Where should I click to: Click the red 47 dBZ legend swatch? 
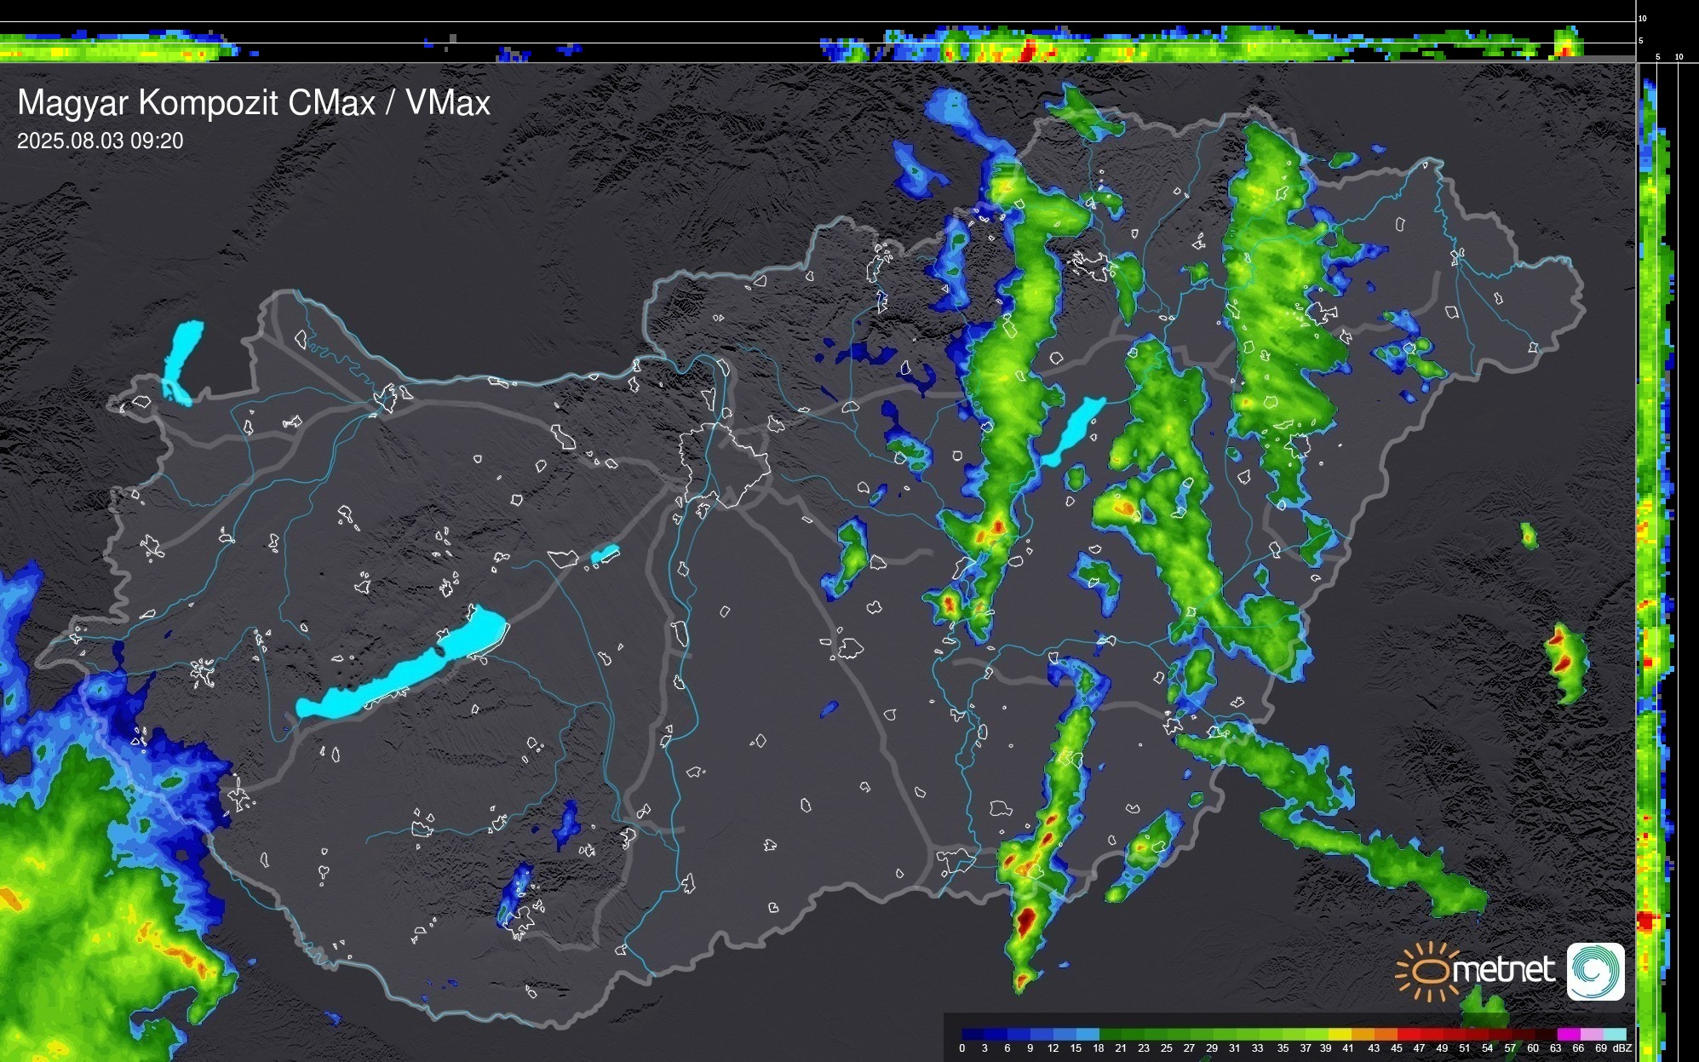[x=1431, y=1034]
